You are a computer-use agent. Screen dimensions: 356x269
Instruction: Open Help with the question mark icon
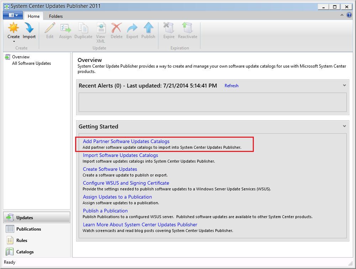coord(349,15)
